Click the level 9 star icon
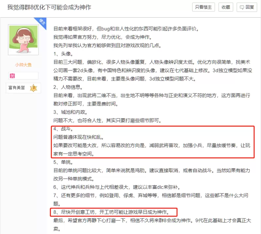Image resolution: width=261 pixels, height=234 pixels. point(34,88)
